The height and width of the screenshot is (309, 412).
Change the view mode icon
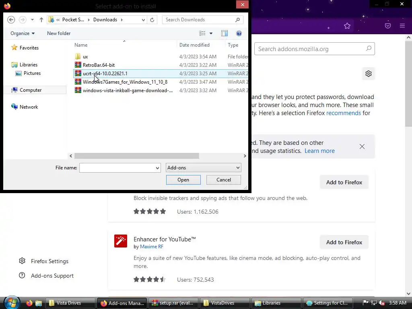[x=202, y=33]
